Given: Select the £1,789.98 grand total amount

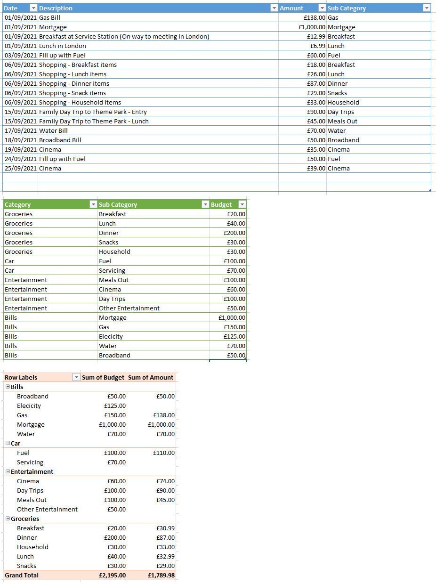Looking at the screenshot, I should tap(161, 575).
